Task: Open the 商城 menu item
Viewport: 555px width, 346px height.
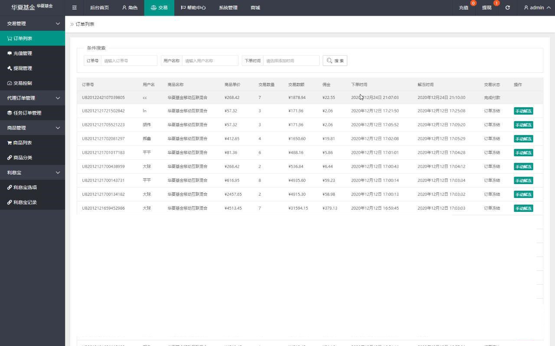Action: (x=255, y=7)
